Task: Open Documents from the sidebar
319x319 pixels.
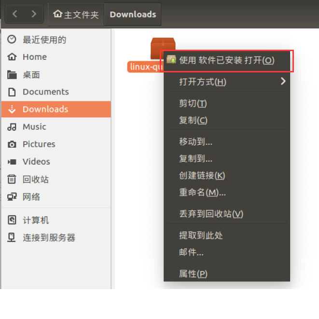Action: [x=56, y=92]
